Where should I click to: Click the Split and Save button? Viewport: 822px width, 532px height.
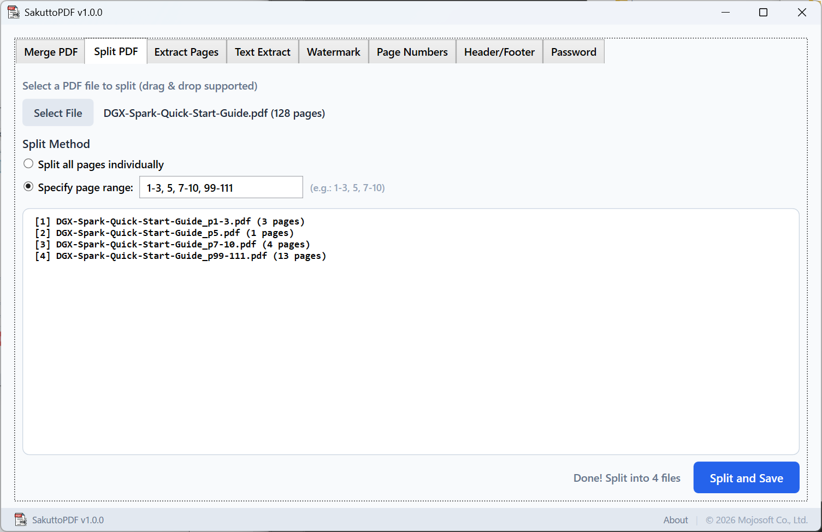(746, 478)
